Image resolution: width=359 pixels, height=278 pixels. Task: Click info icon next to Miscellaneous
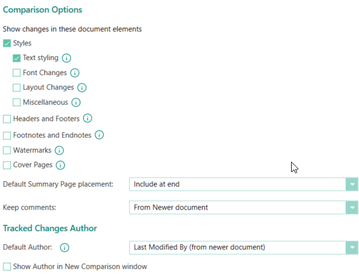pyautogui.click(x=76, y=102)
